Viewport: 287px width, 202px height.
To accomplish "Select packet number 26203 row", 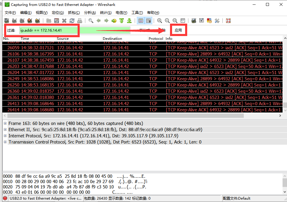I will pos(142,66).
